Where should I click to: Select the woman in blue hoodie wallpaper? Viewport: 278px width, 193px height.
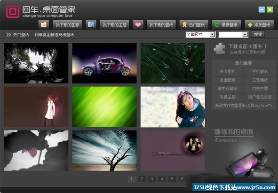(173, 107)
